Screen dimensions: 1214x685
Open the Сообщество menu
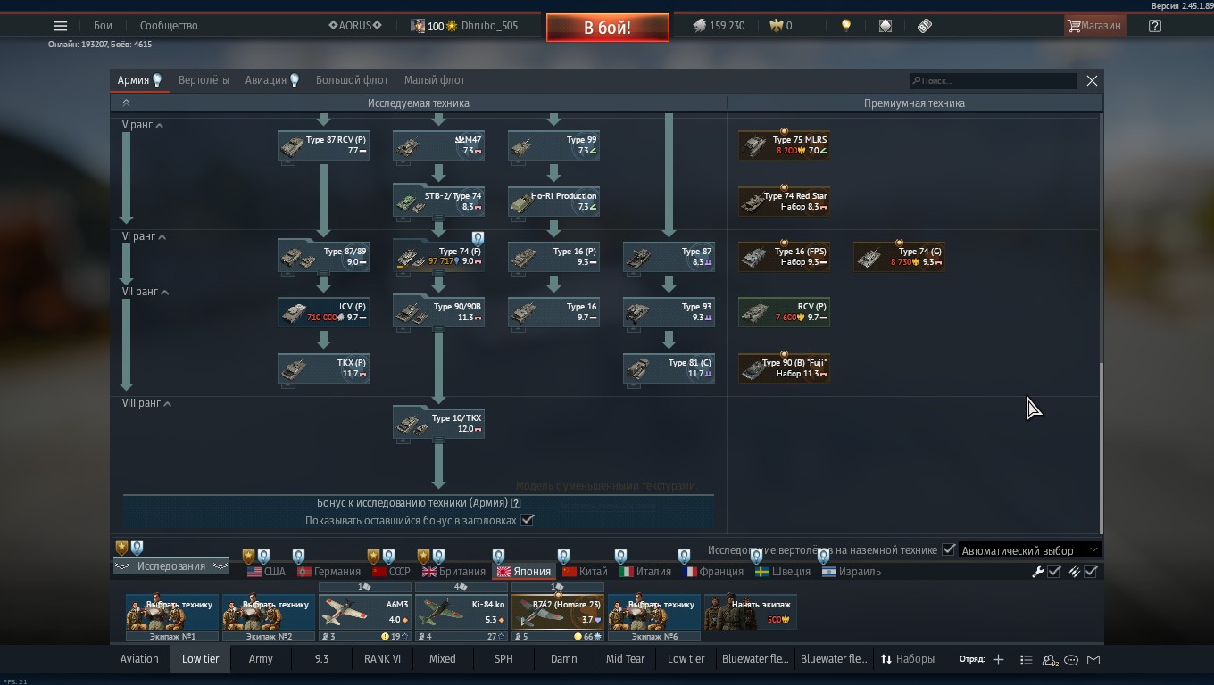coord(169,26)
